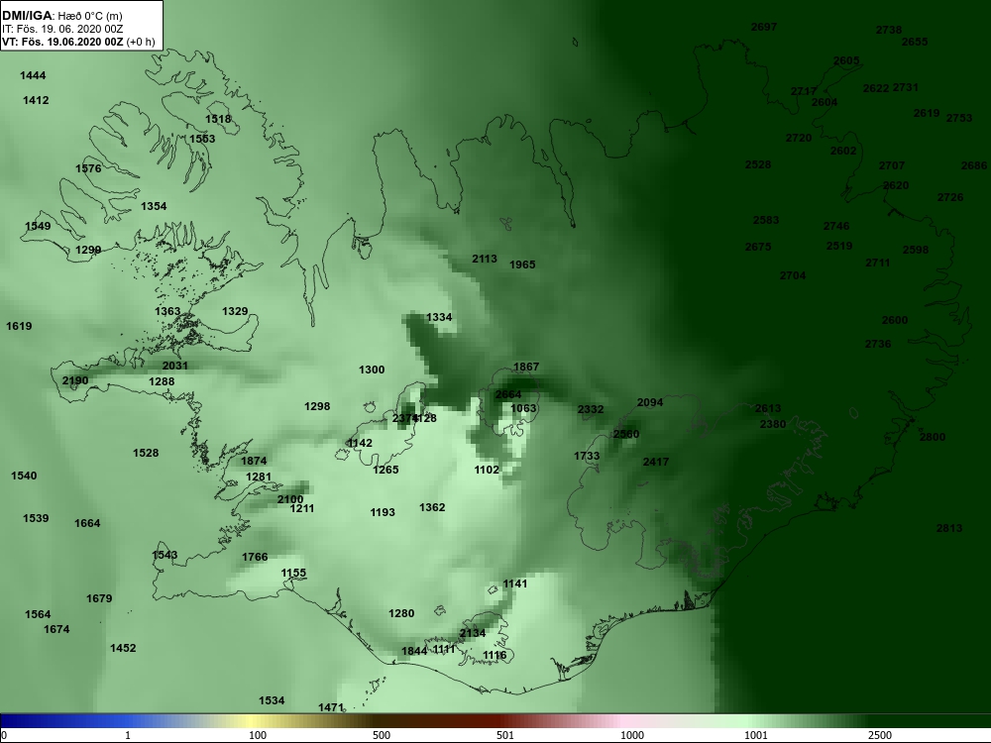Viewport: 991px width, 743px height.
Task: Click the 1412 height value
Action: (36, 100)
